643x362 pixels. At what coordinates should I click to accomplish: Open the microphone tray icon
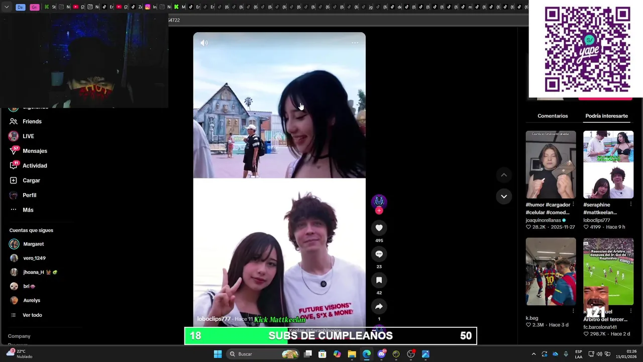pyautogui.click(x=566, y=354)
